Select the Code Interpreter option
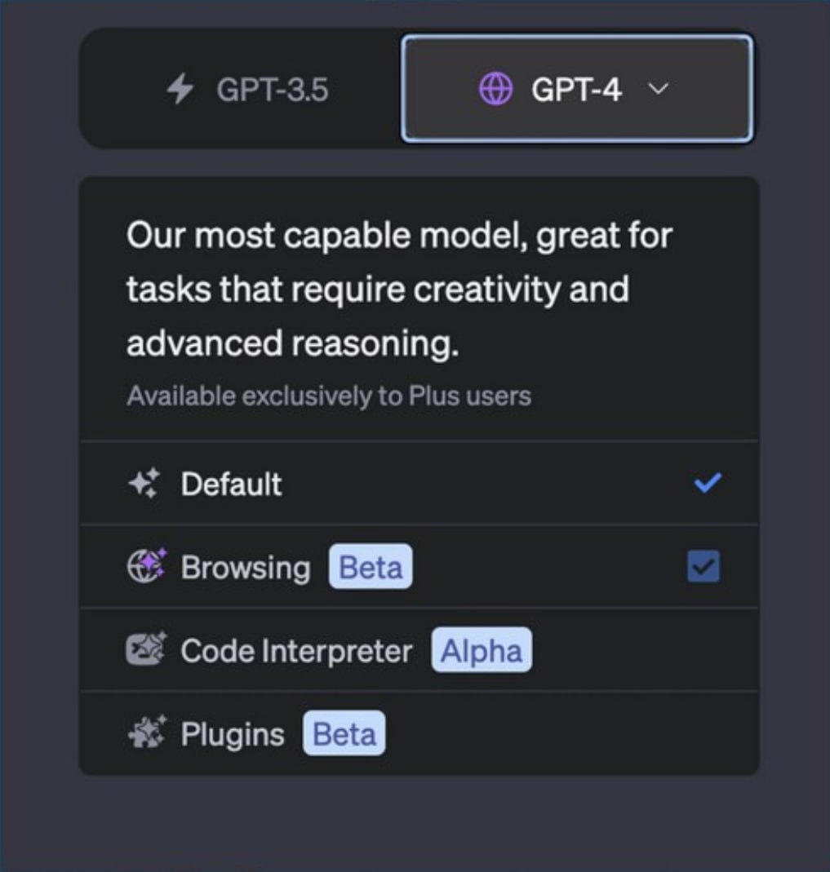This screenshot has height=872, width=830. pos(296,651)
